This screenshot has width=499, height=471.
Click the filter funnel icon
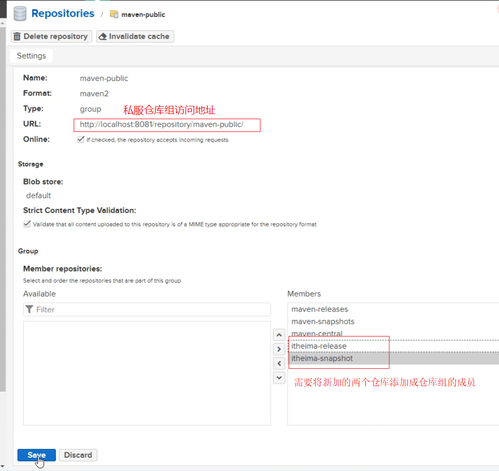(30, 309)
